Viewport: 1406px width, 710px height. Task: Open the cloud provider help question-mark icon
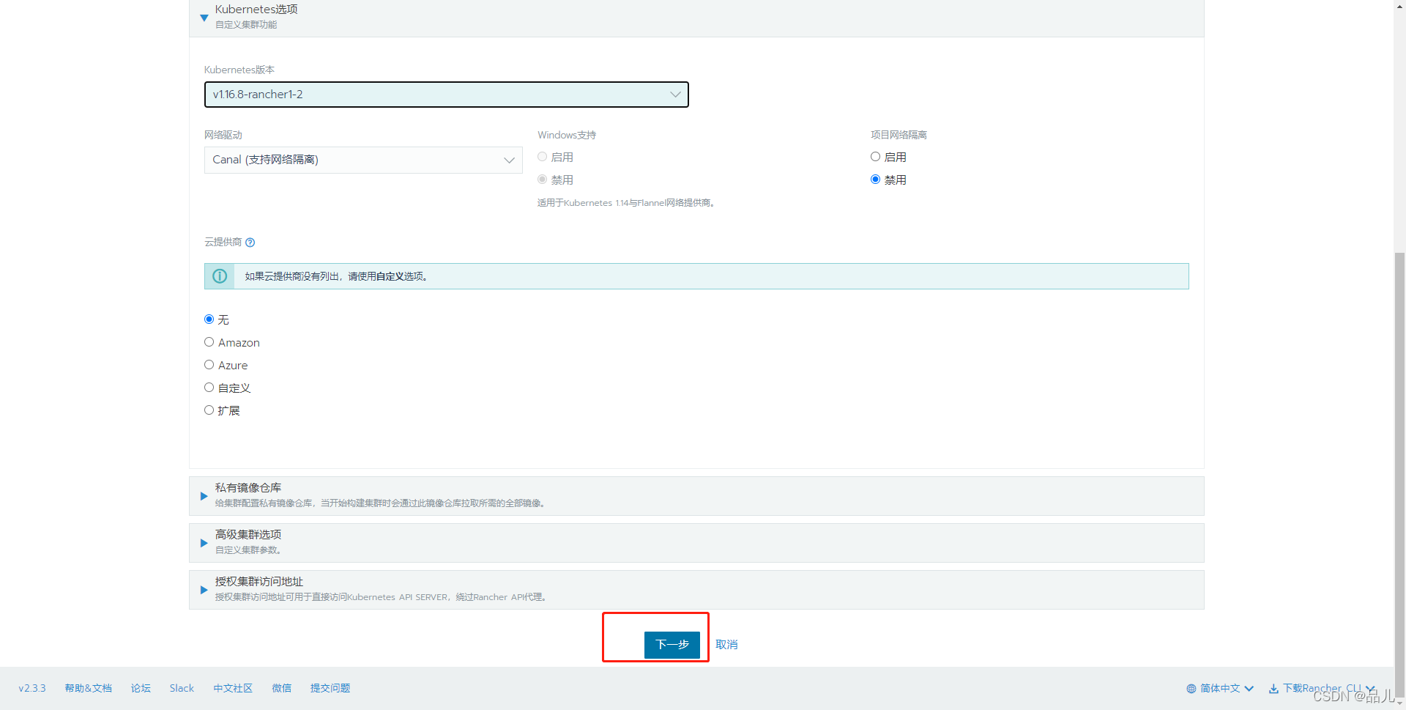[250, 243]
